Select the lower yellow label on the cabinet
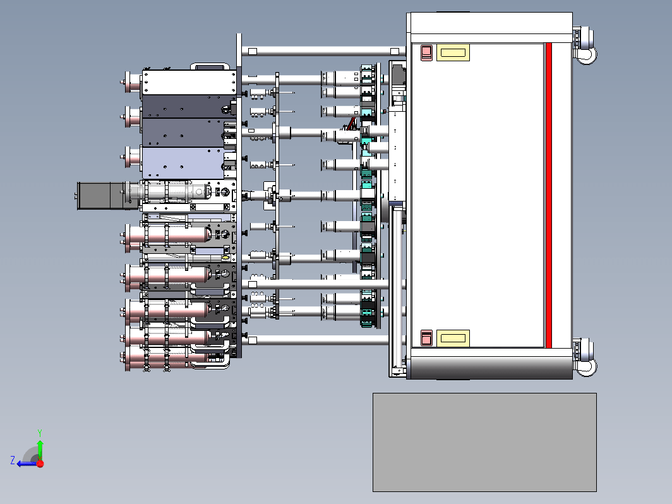 click(453, 338)
